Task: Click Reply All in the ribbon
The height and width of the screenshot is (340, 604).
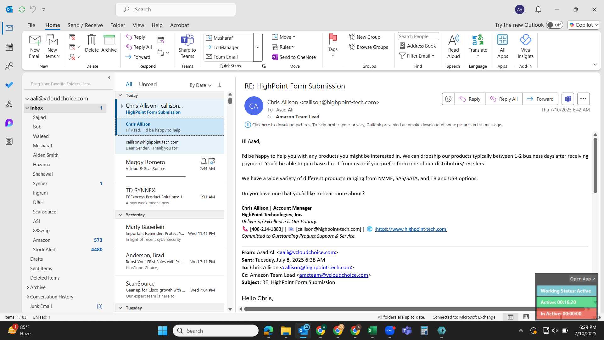Action: pyautogui.click(x=139, y=47)
